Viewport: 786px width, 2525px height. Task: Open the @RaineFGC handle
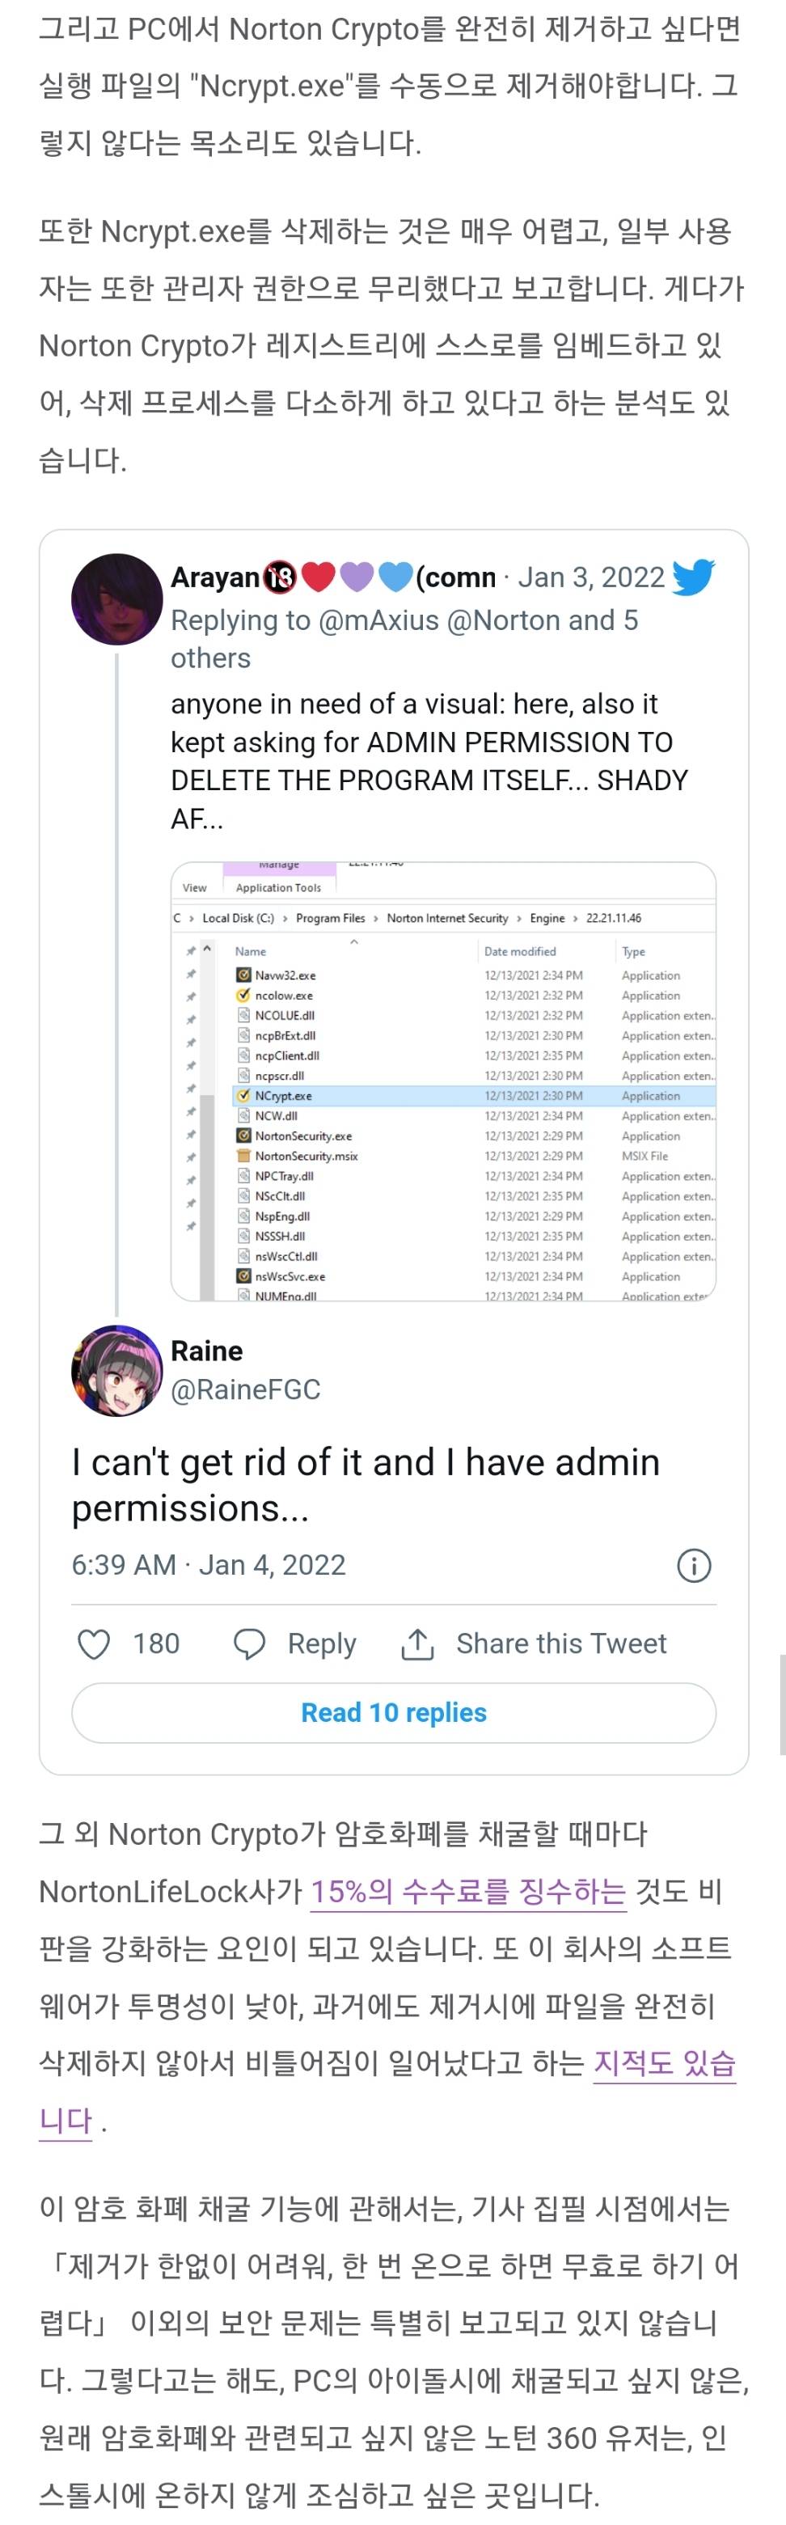(246, 1389)
